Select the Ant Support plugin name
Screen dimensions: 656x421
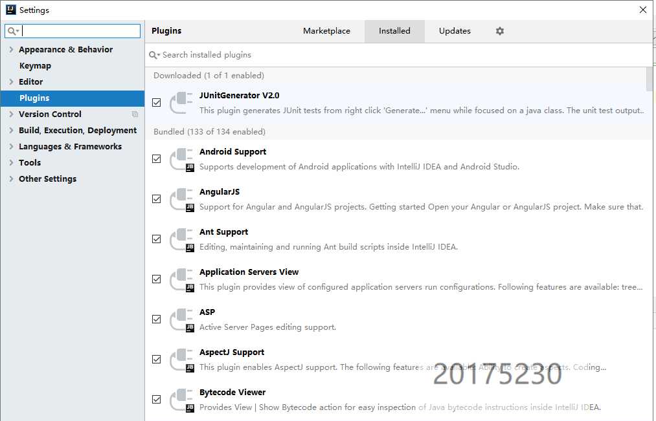click(224, 232)
